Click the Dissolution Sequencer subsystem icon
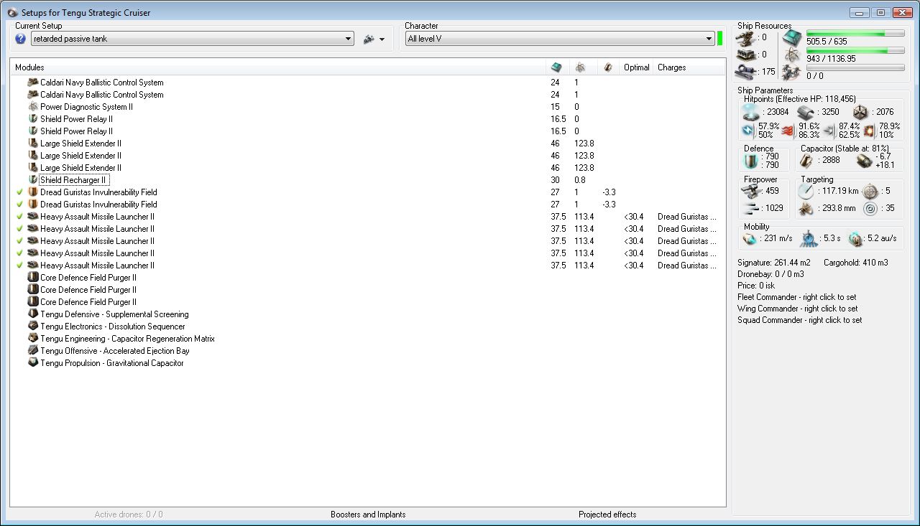This screenshot has height=526, width=920. click(32, 327)
